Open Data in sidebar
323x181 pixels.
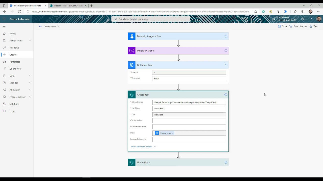click(x=12, y=76)
